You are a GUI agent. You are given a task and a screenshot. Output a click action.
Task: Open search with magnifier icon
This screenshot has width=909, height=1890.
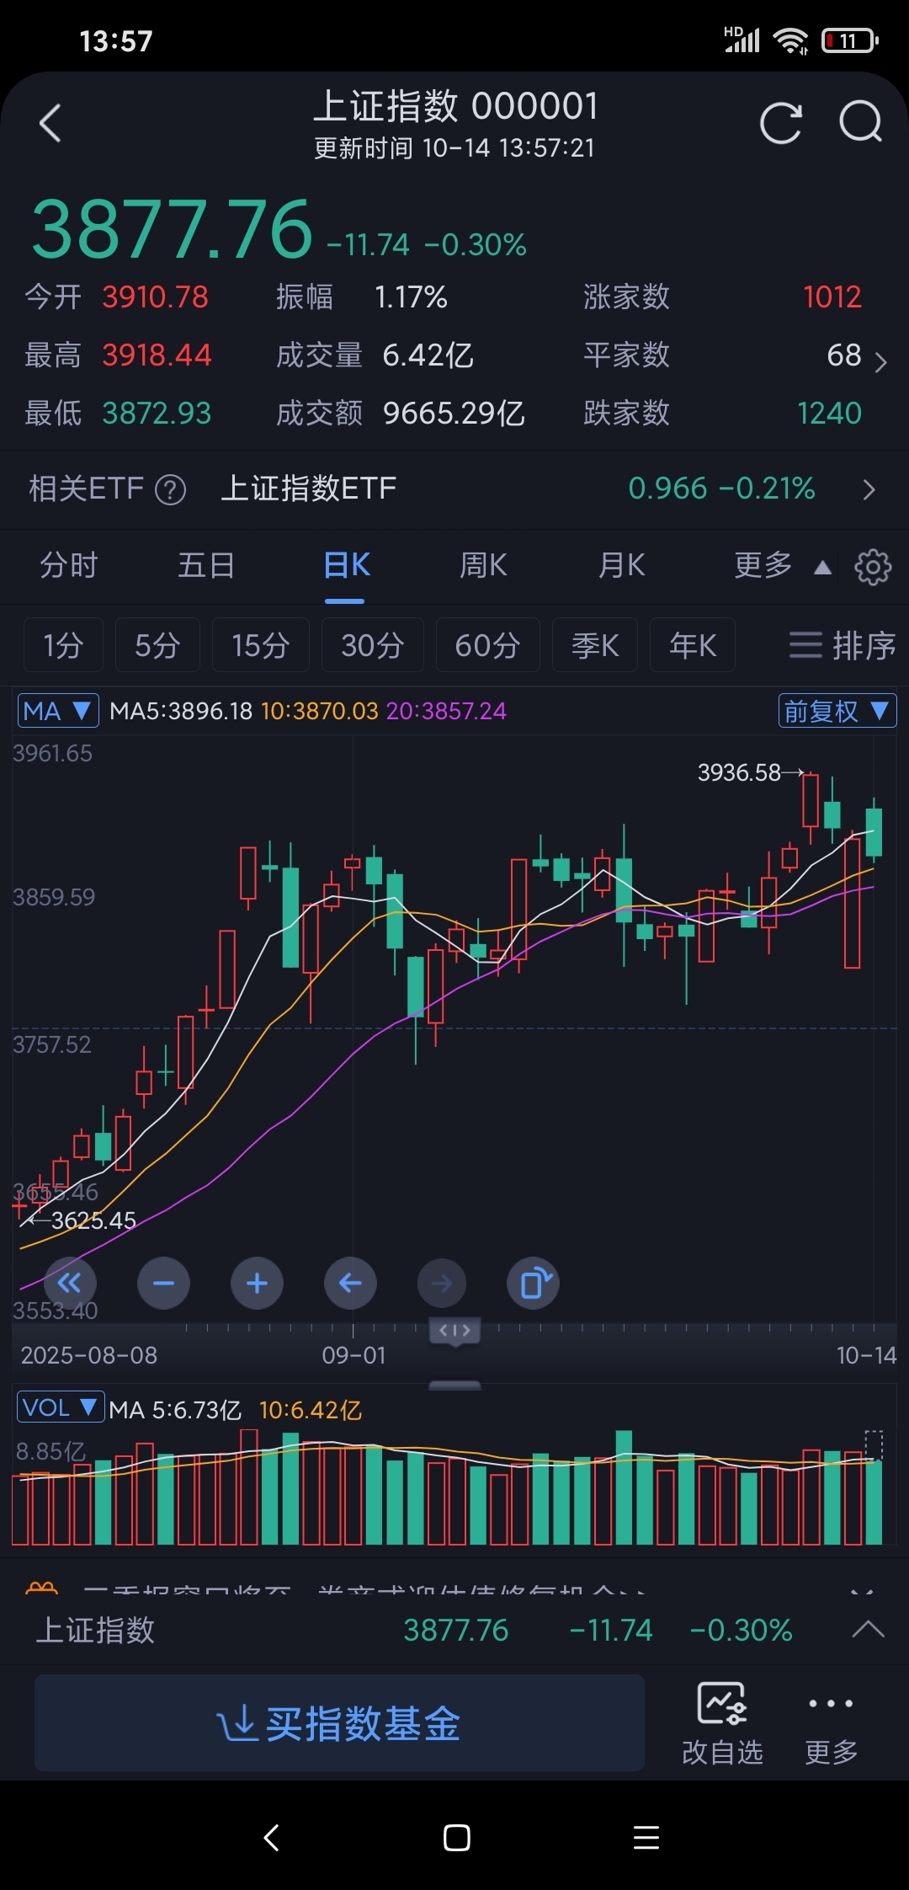tap(861, 123)
